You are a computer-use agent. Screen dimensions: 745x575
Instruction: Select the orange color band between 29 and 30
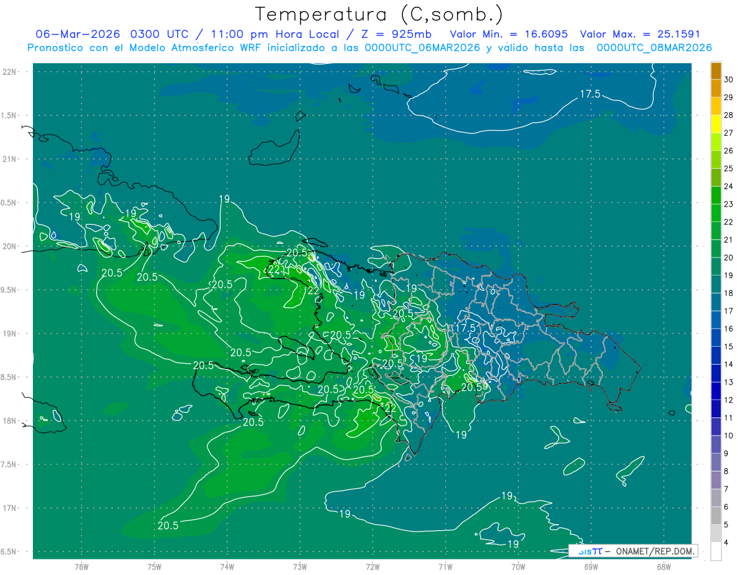coord(716,88)
